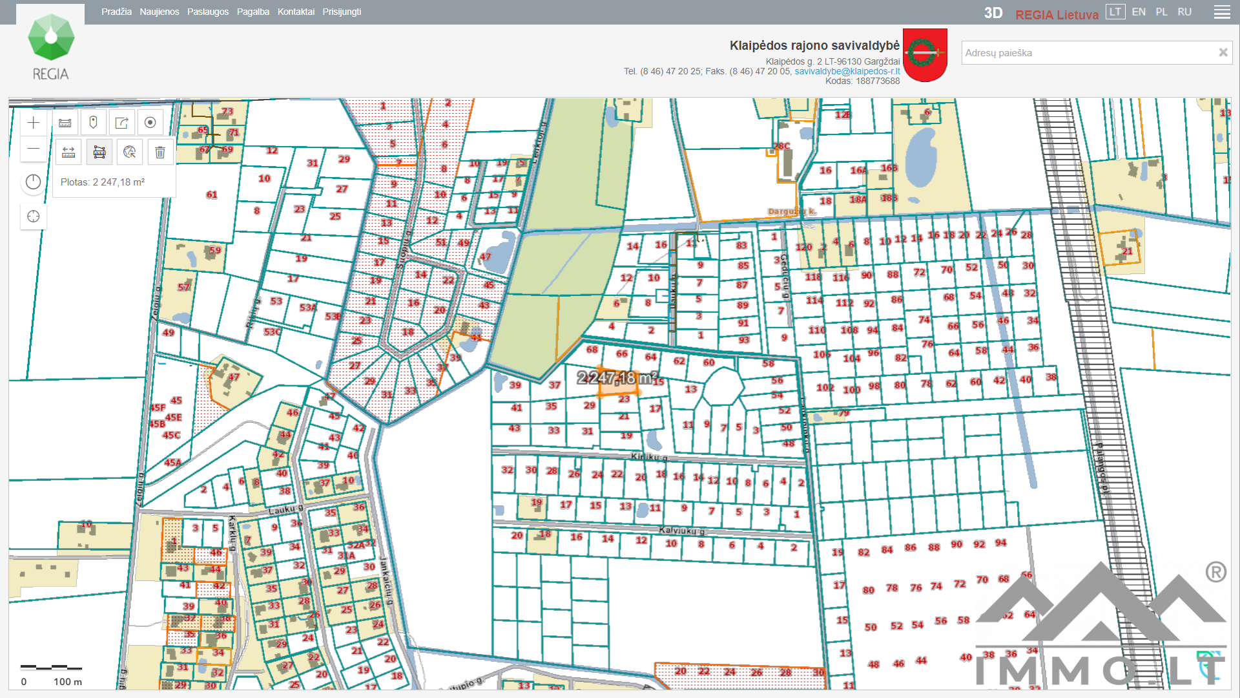Zoom out the map with minus button

(34, 149)
